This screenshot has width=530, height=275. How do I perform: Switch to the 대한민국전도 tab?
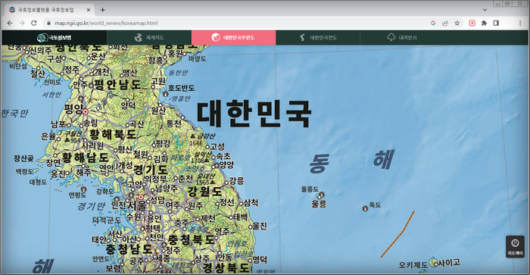point(318,38)
